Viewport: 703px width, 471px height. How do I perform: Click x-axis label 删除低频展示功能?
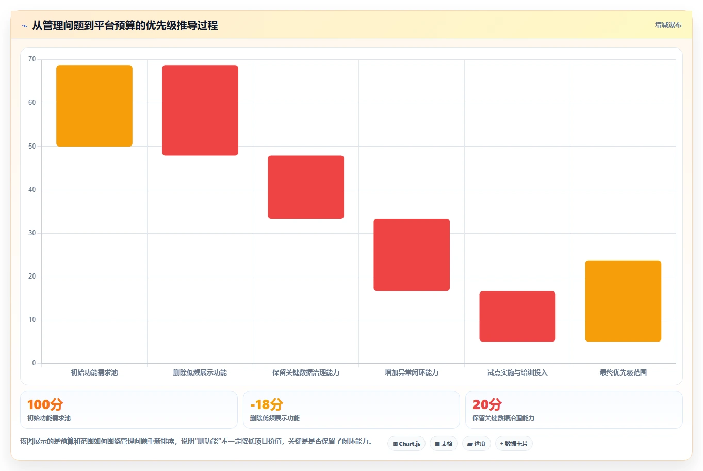point(200,372)
